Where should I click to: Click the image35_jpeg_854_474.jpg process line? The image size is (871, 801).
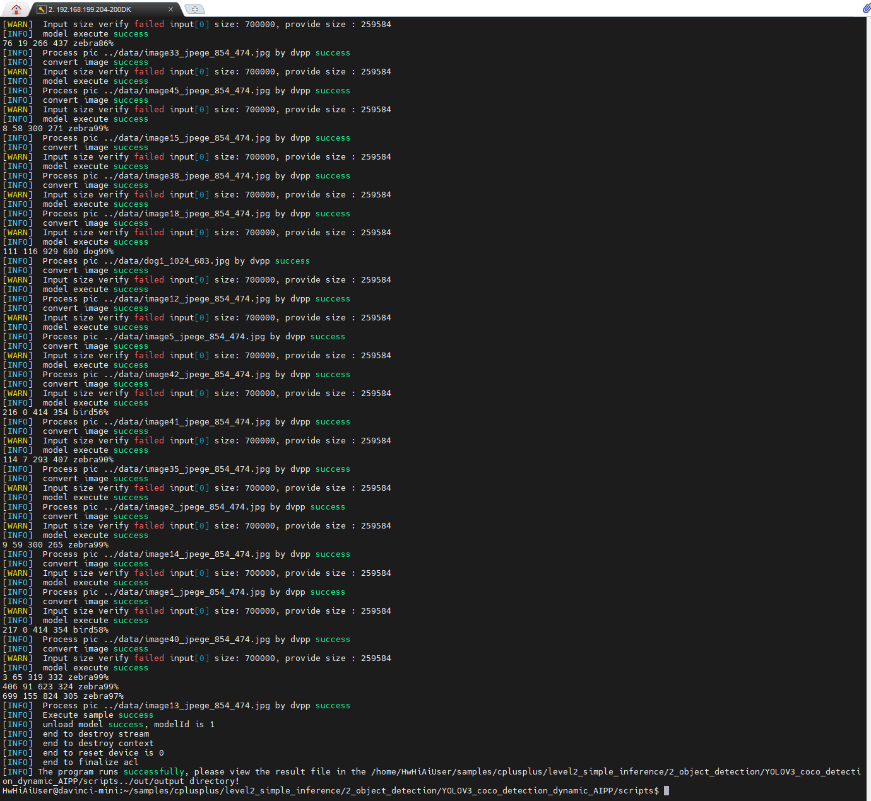click(x=177, y=469)
